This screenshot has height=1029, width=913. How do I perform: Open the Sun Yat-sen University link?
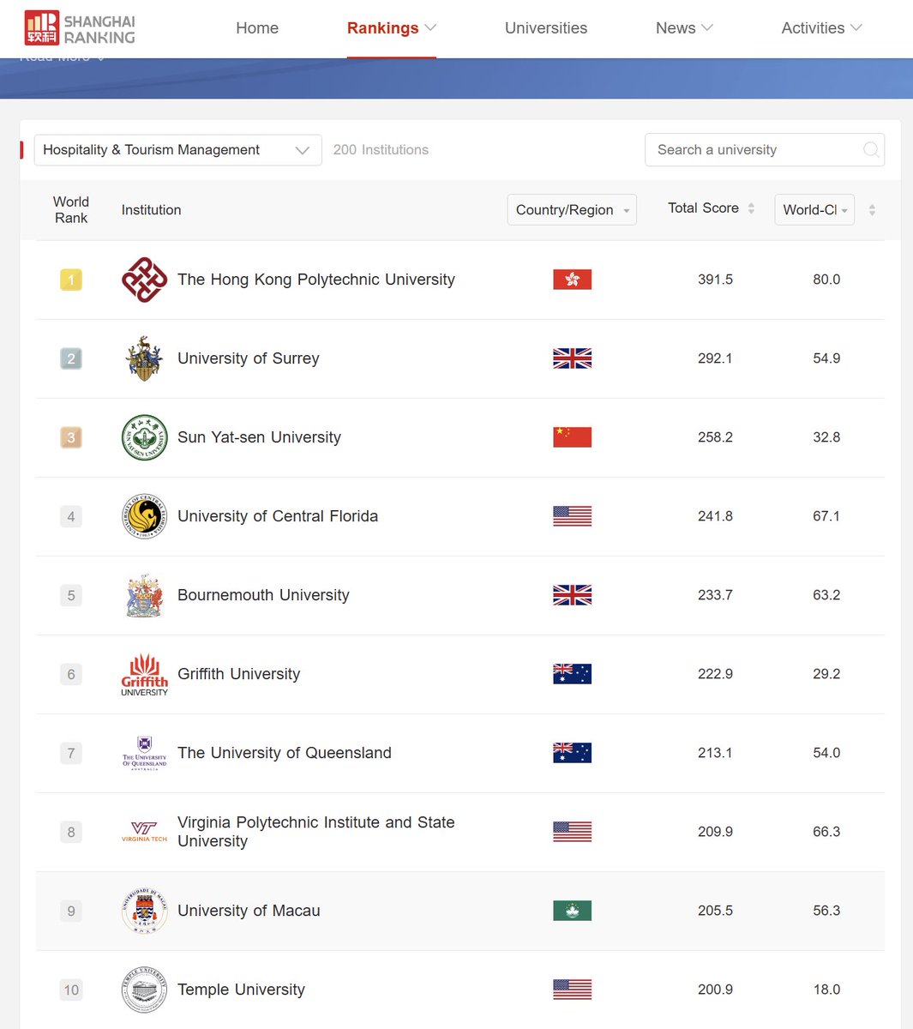click(259, 437)
